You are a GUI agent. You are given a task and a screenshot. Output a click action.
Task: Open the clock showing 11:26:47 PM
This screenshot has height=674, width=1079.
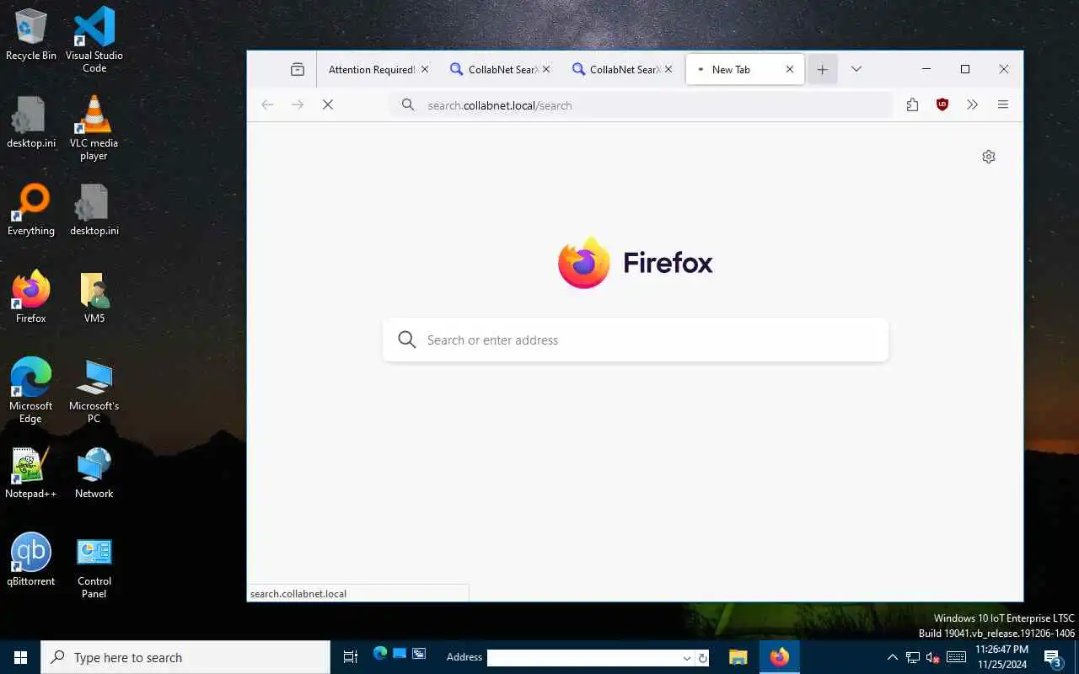[1001, 657]
